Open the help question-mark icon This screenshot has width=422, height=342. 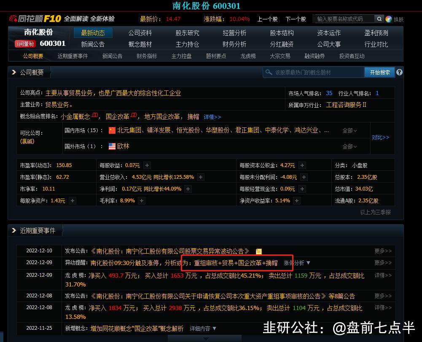point(398,72)
